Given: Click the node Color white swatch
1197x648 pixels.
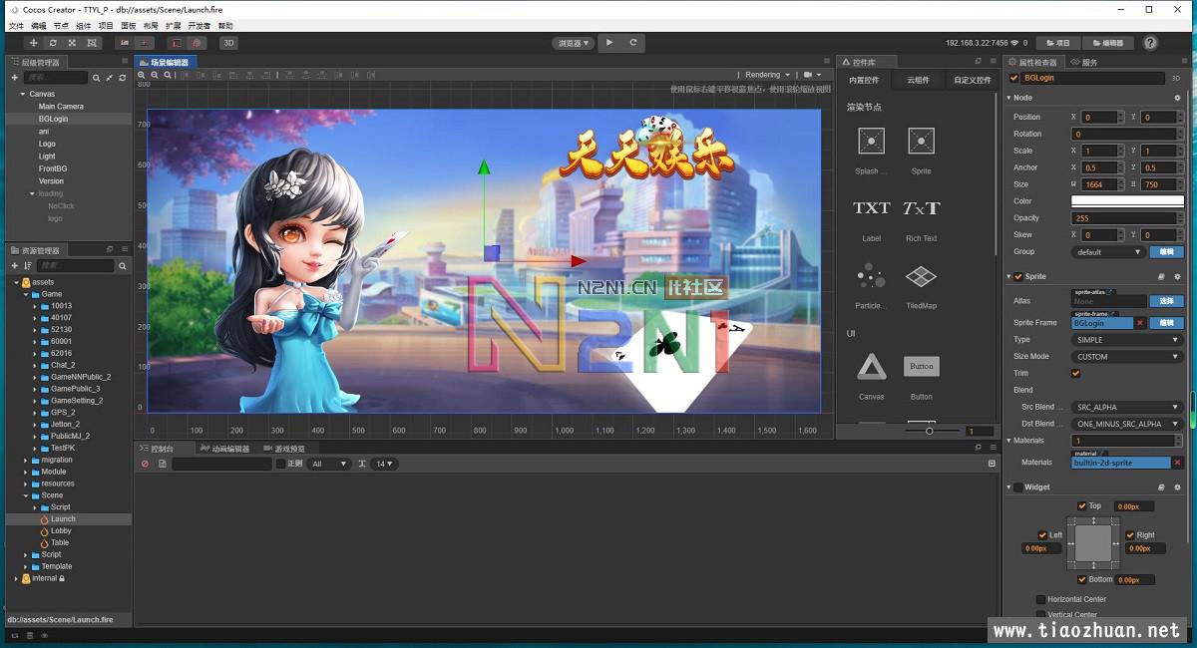Looking at the screenshot, I should coord(1127,200).
